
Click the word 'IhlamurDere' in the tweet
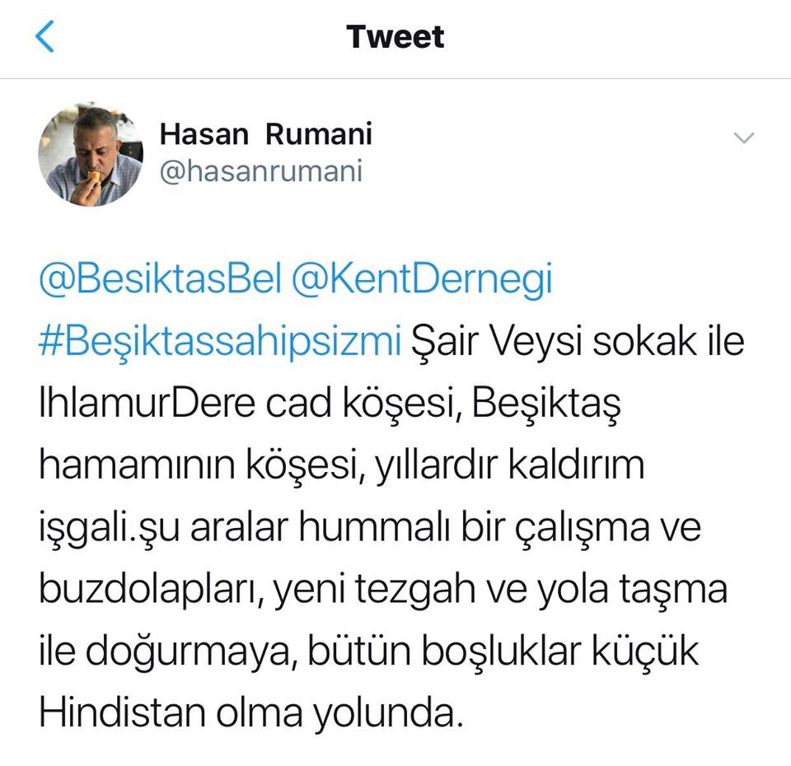click(x=147, y=403)
